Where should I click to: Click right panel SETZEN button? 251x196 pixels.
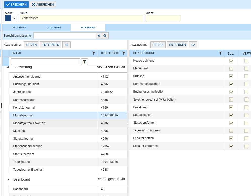[158, 45]
